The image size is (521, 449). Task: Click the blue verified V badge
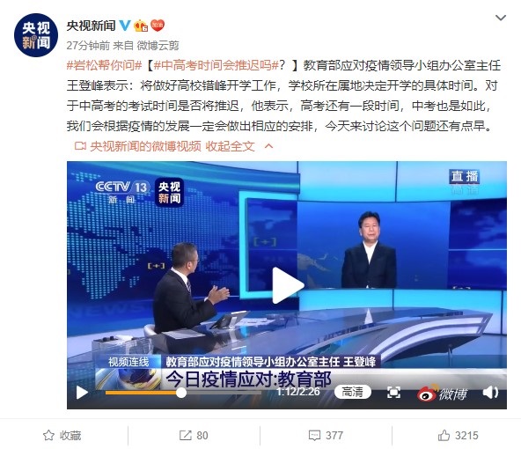click(x=125, y=26)
